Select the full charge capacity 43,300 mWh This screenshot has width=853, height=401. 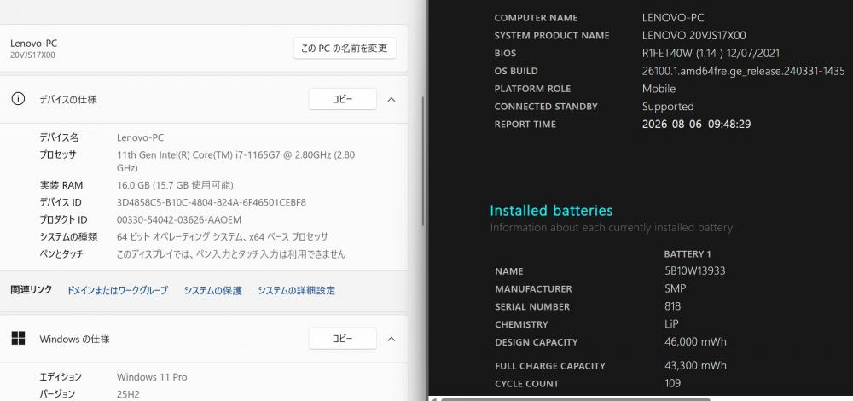[695, 366]
